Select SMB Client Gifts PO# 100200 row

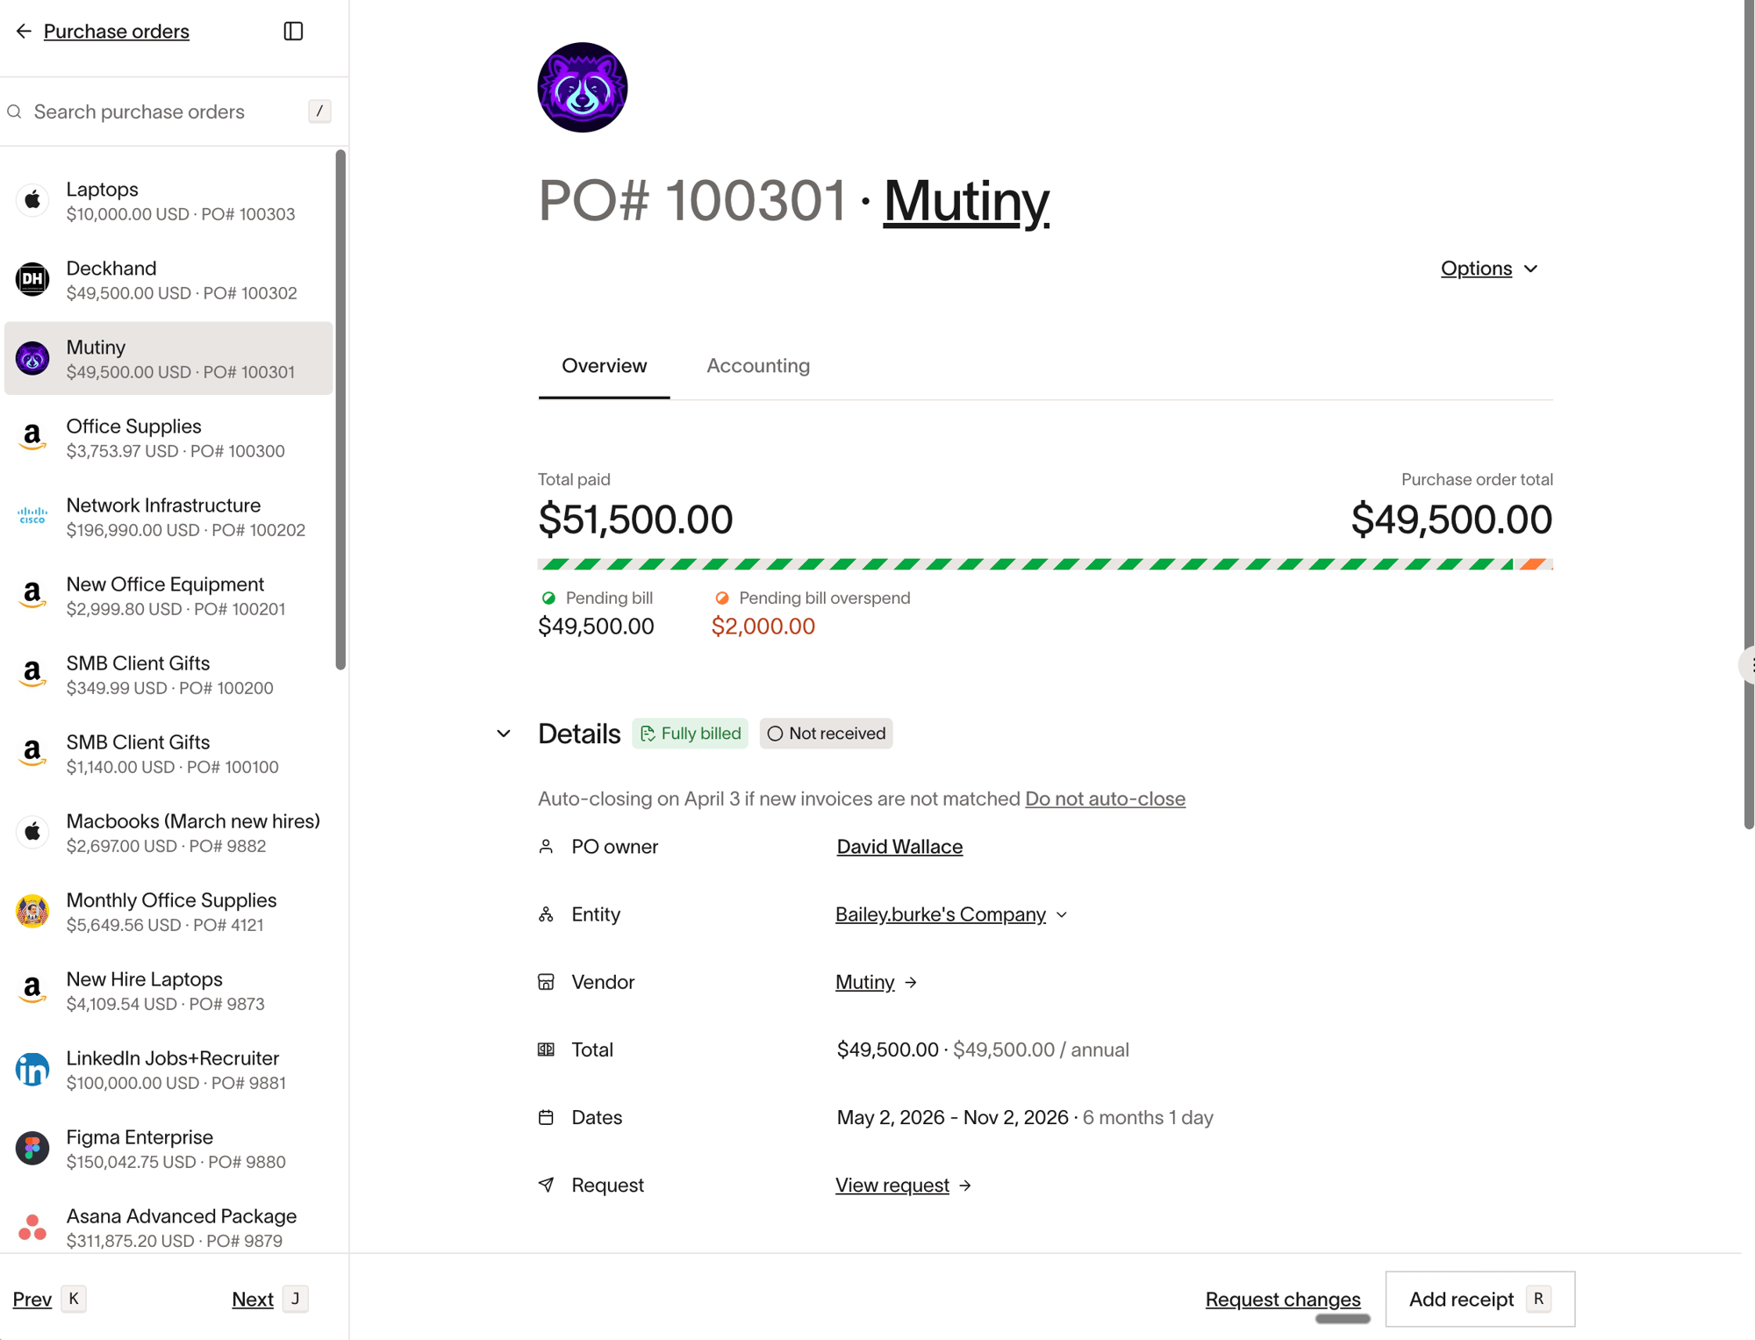coord(168,674)
